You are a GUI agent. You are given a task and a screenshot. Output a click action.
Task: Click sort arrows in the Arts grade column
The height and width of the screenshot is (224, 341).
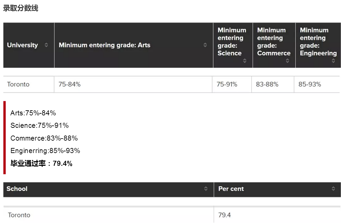pos(205,45)
